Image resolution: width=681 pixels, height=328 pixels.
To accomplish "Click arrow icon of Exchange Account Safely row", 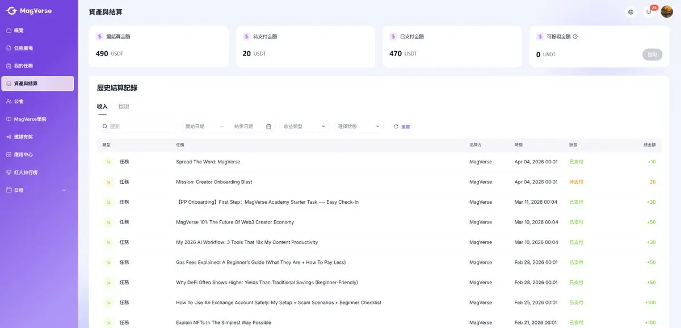I will (108, 302).
